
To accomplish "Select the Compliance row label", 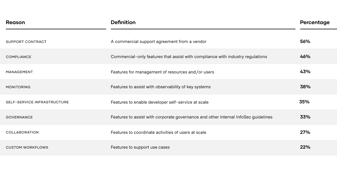I will coord(19,57).
